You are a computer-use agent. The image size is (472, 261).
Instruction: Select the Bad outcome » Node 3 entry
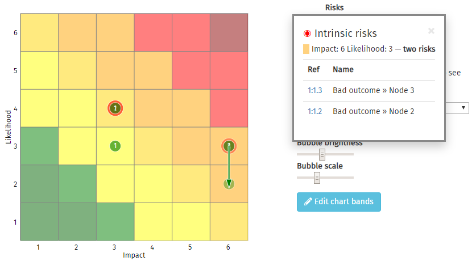373,91
